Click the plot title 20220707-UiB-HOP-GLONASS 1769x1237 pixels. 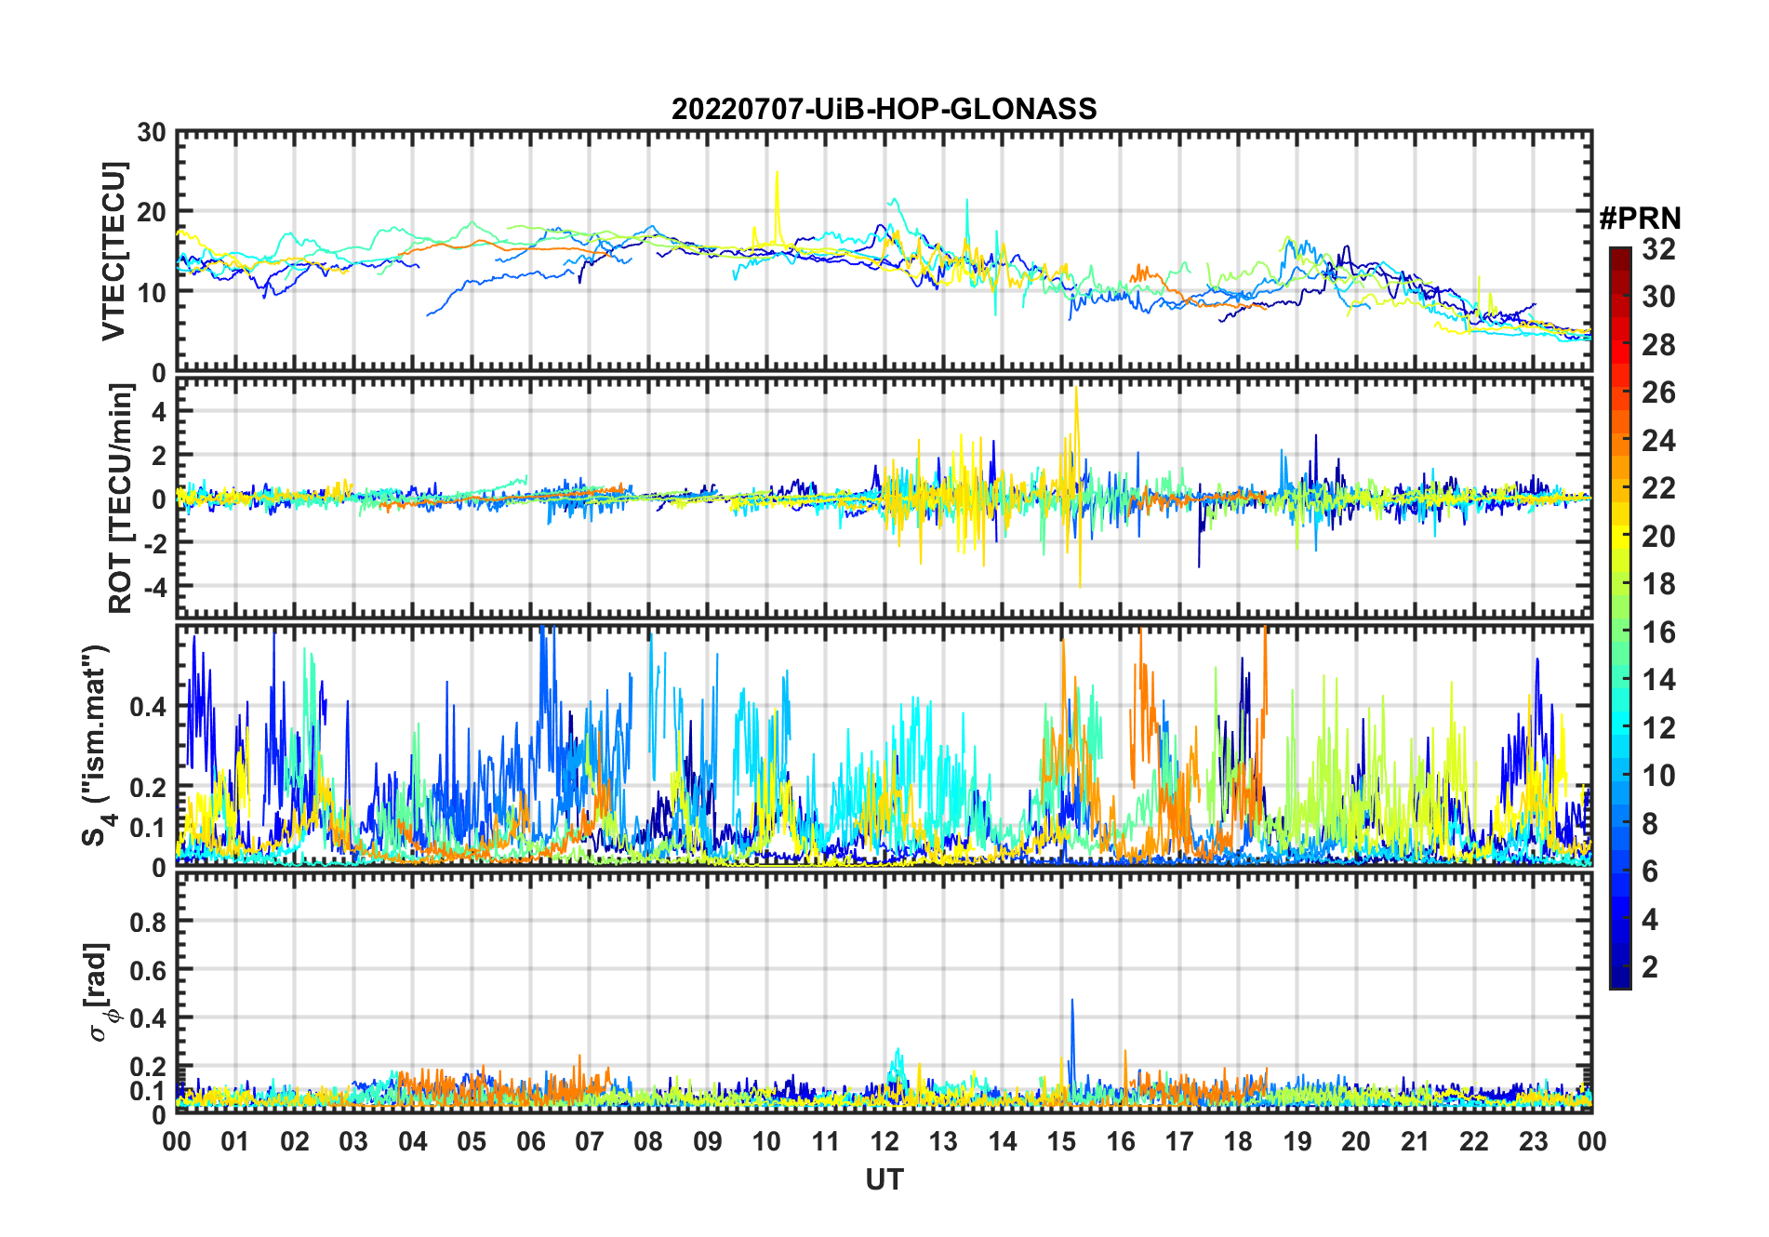point(884,110)
